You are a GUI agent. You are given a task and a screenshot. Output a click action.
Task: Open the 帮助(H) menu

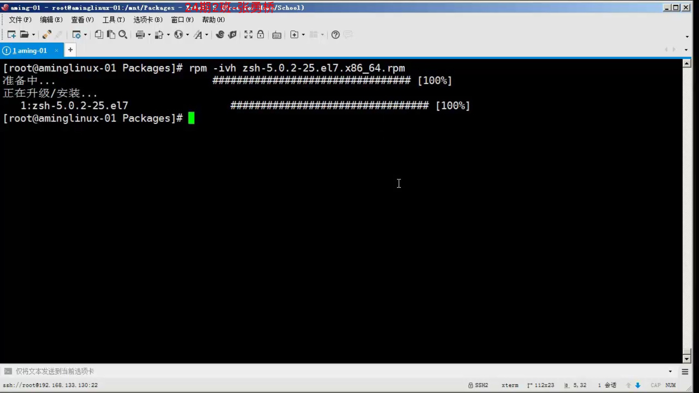(x=213, y=20)
